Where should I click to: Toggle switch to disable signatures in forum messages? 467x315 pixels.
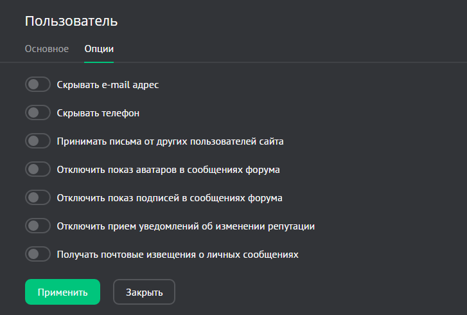click(37, 197)
